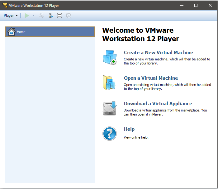Toggle Unity mode toolbar icon
This screenshot has height=189, width=218.
click(69, 16)
